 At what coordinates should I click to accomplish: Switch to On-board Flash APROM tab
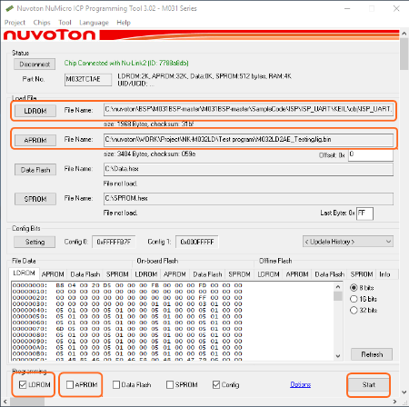click(x=175, y=274)
